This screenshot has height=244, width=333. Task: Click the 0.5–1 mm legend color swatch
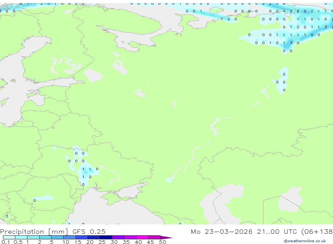point(21,237)
